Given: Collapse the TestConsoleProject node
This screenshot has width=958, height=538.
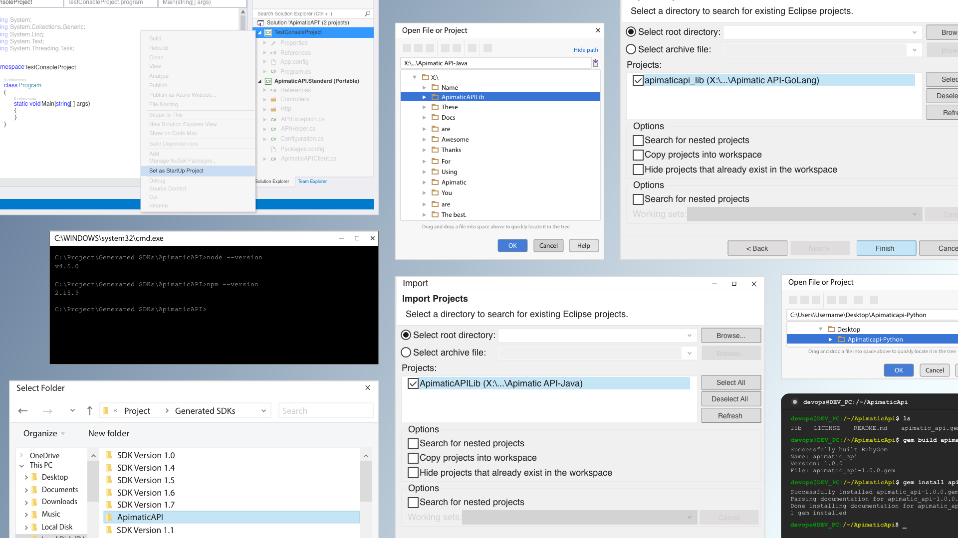Looking at the screenshot, I should 259,32.
